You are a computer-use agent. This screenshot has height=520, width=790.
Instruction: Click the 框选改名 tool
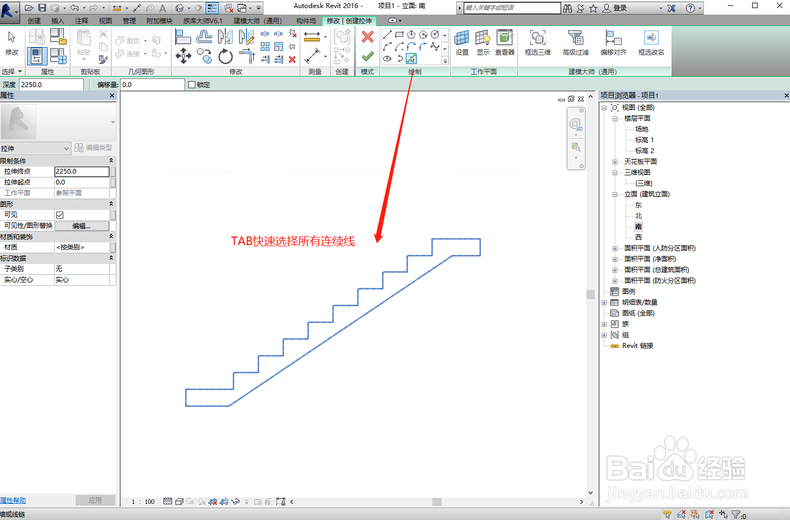[x=651, y=42]
